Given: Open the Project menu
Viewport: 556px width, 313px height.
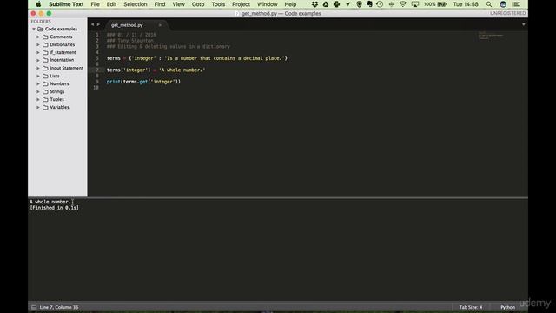Looking at the screenshot, I should point(241,4).
